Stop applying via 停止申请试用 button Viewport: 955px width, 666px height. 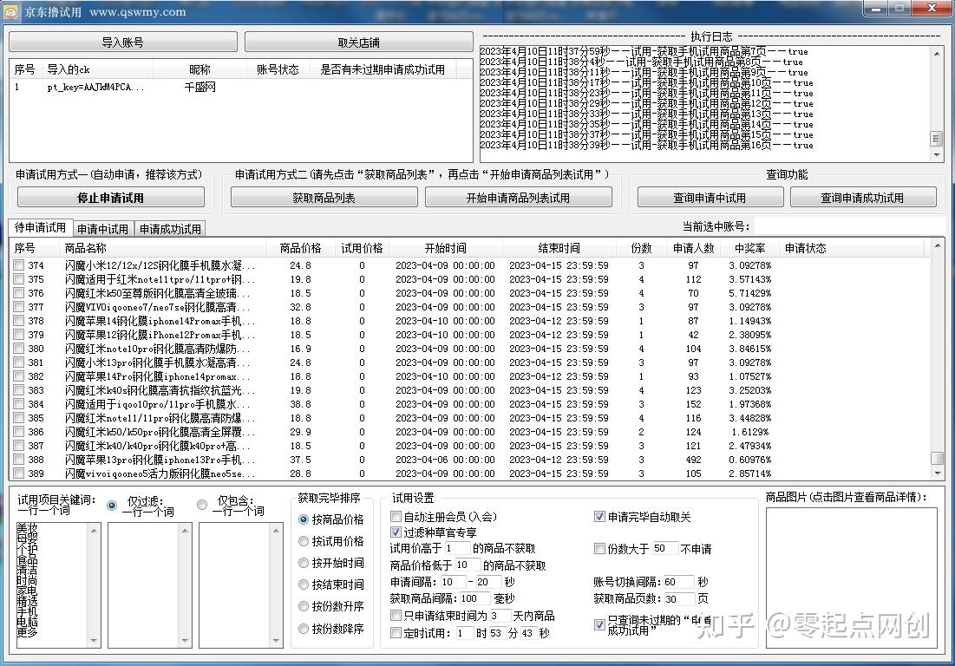[x=111, y=198]
